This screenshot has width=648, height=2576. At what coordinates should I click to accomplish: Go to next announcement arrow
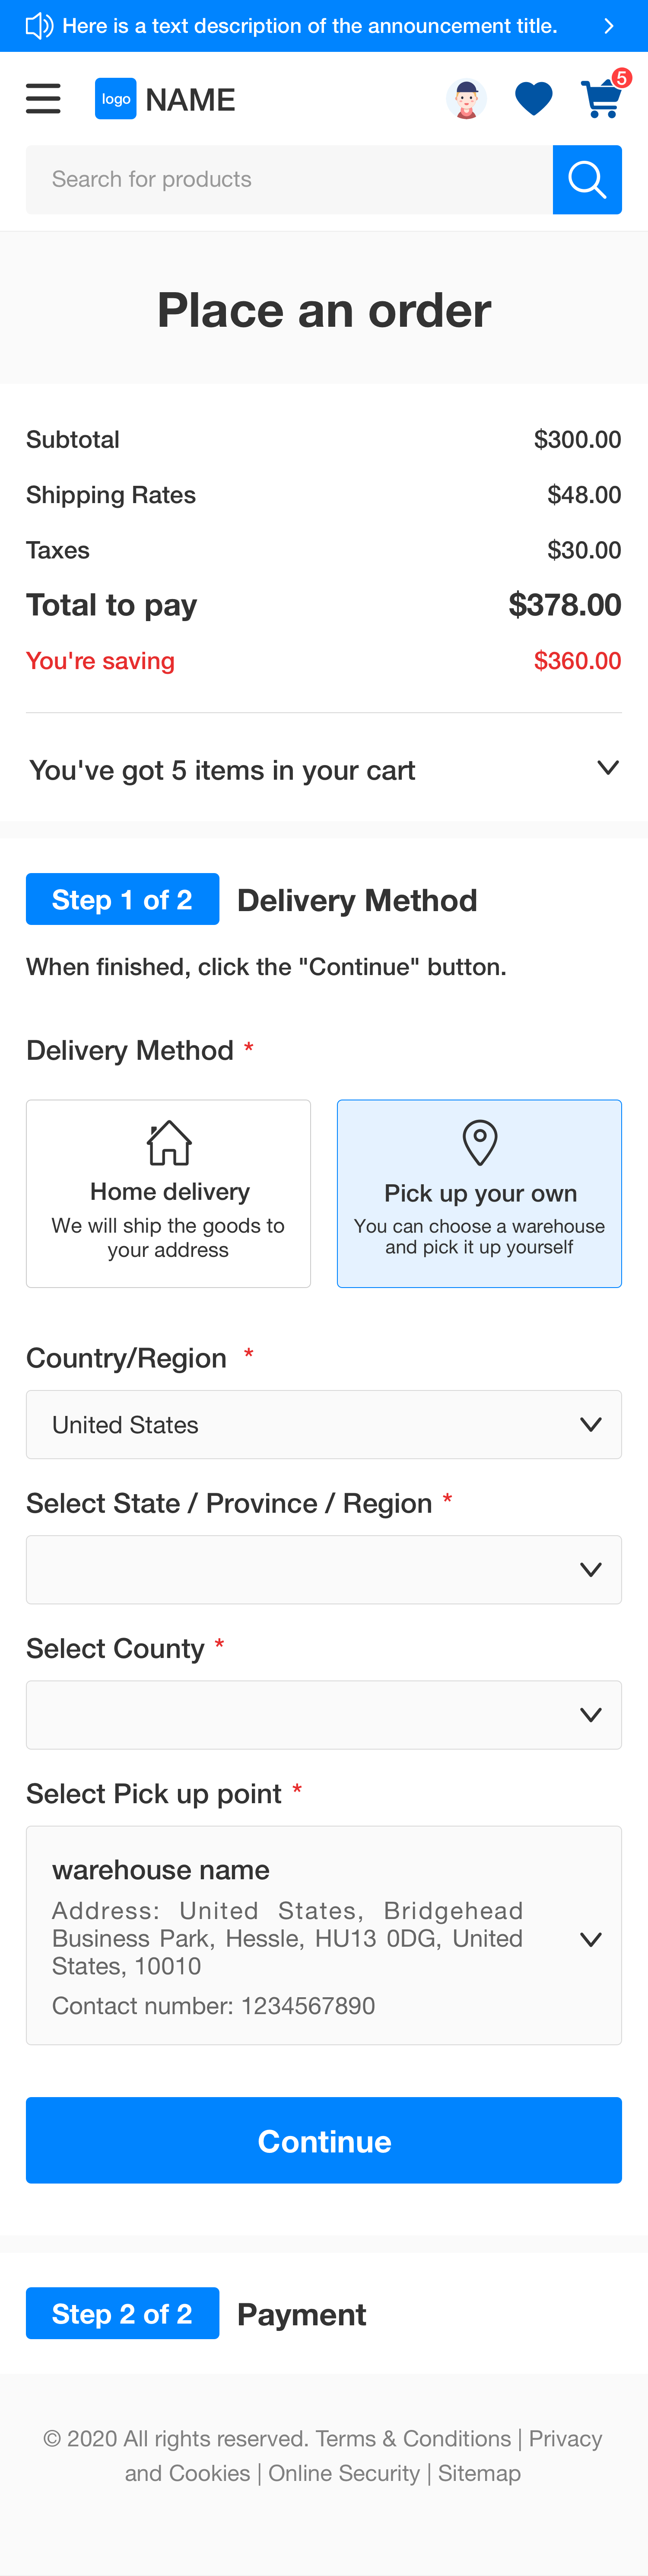point(608,26)
